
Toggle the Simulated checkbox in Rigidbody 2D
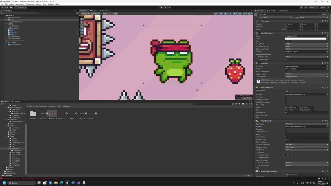point(286,129)
